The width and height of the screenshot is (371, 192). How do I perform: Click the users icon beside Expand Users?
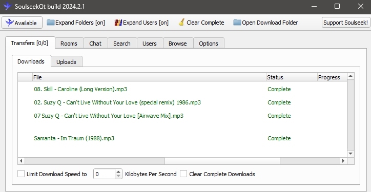pos(118,23)
